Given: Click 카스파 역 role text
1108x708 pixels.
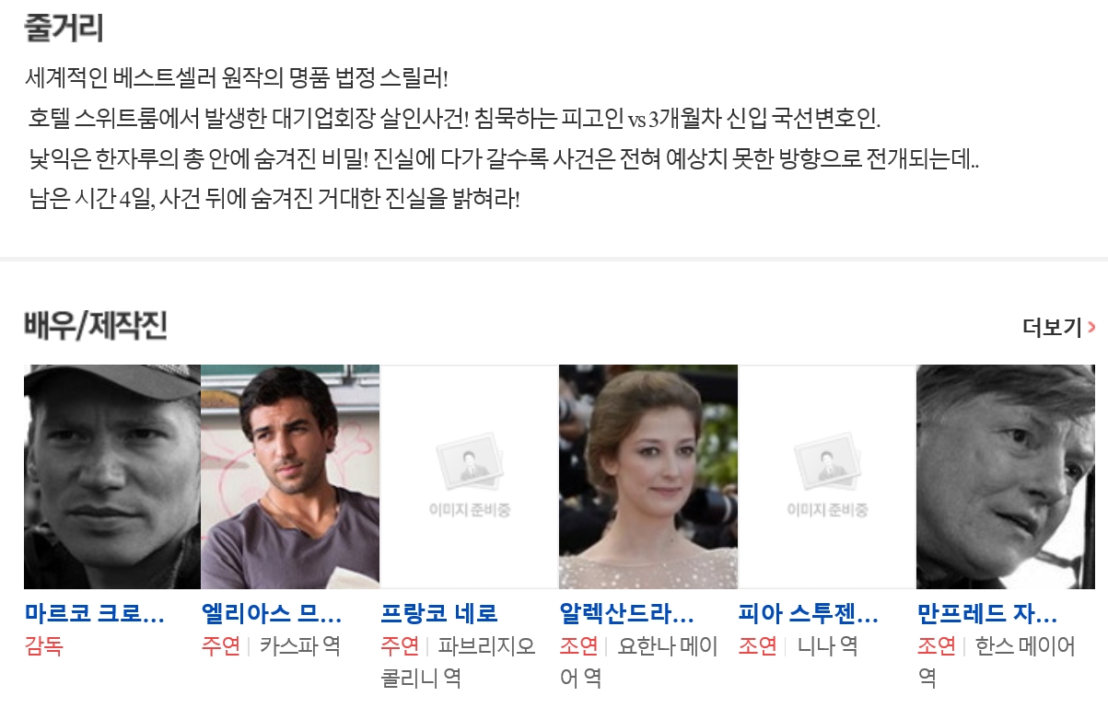Looking at the screenshot, I should click(300, 646).
